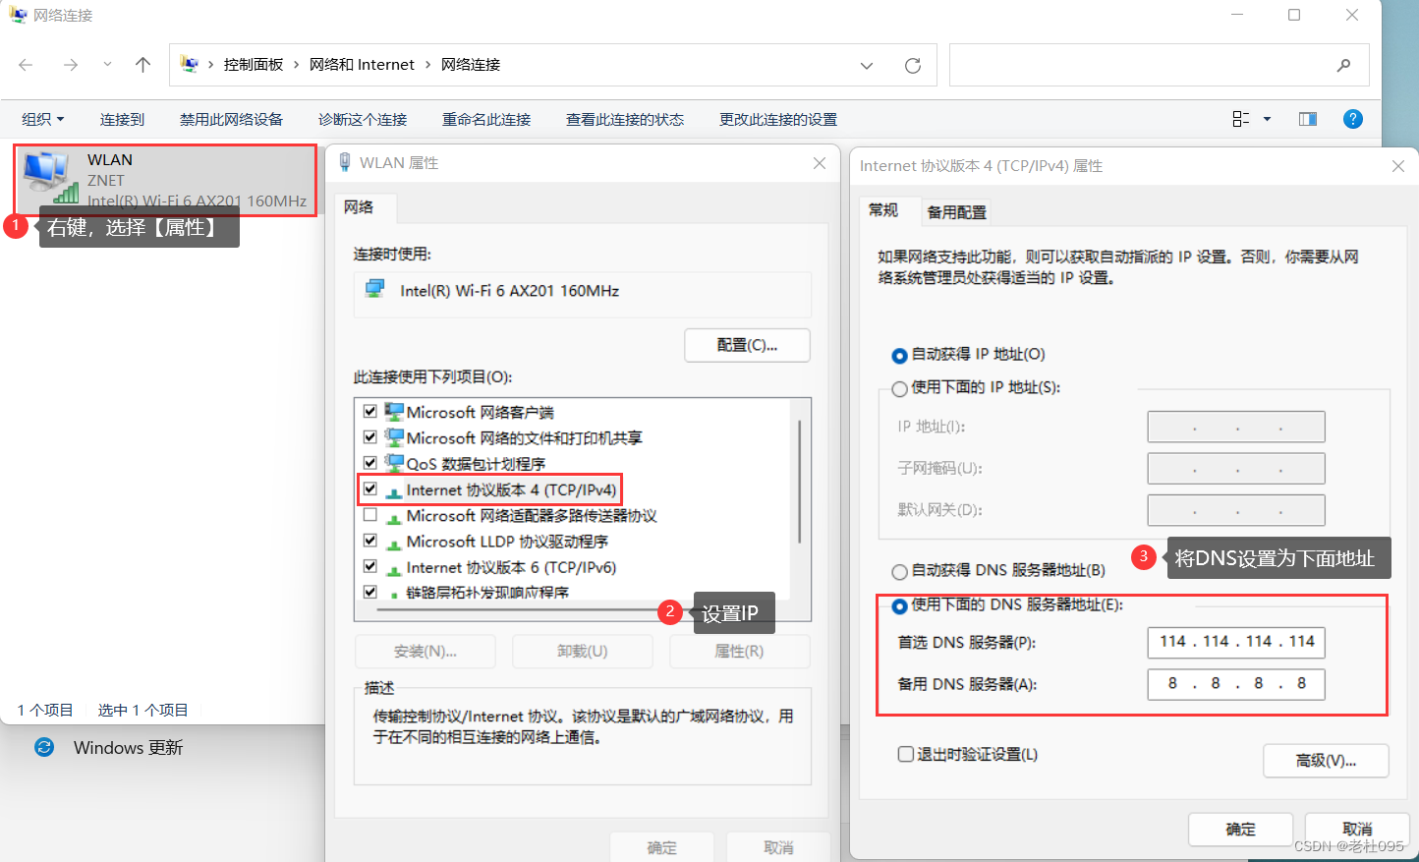Go up one folder level arrow
The image size is (1419, 862).
coord(143,65)
